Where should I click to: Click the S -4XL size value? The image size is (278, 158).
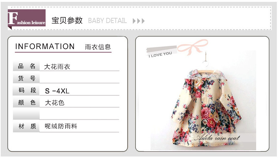57,91
